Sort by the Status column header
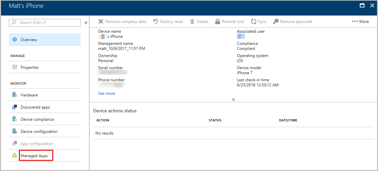378x171 pixels. pyautogui.click(x=215, y=120)
